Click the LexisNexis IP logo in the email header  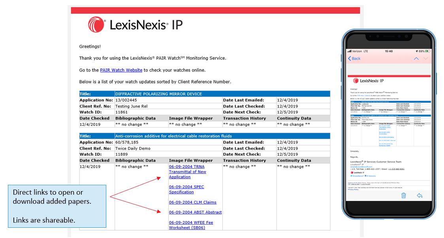click(x=135, y=24)
